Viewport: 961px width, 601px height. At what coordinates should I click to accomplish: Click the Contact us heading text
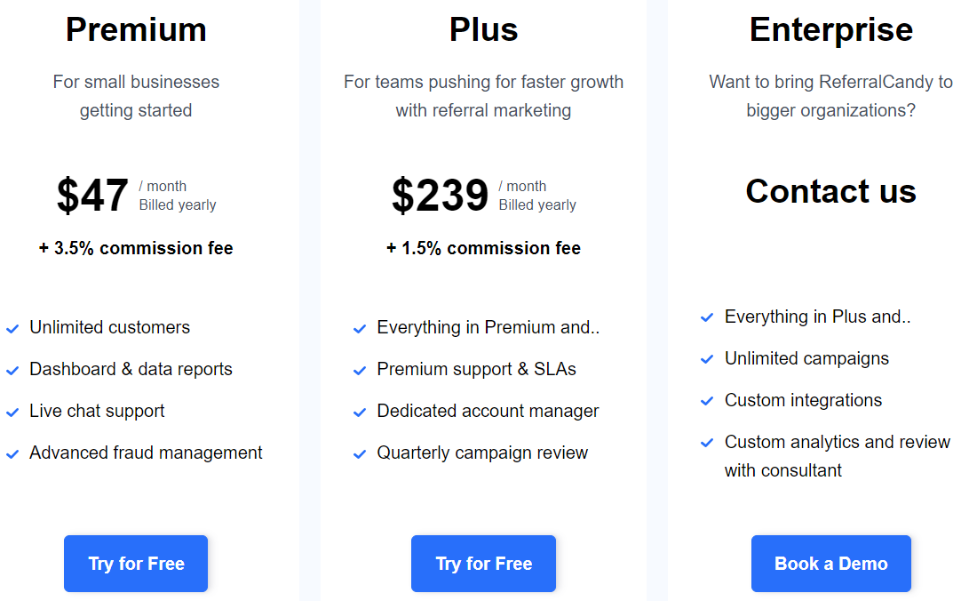[x=830, y=191]
